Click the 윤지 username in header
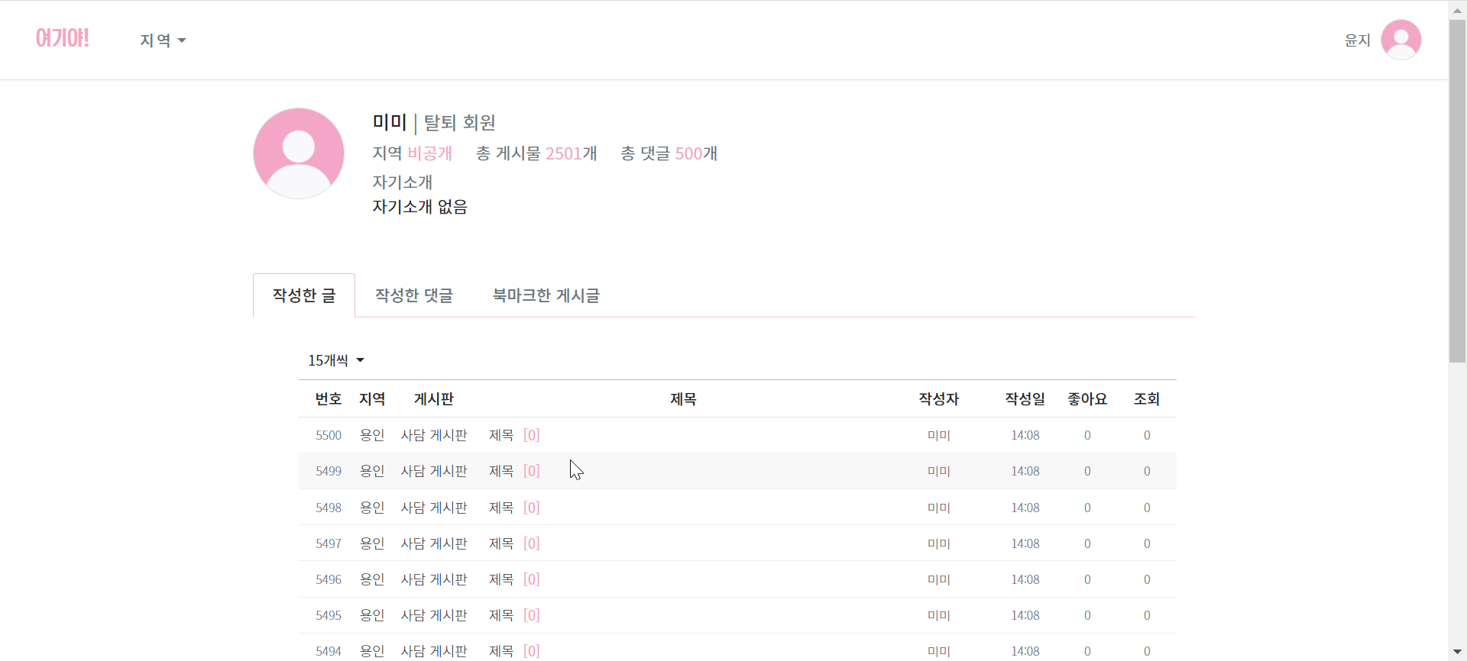 pos(1357,40)
